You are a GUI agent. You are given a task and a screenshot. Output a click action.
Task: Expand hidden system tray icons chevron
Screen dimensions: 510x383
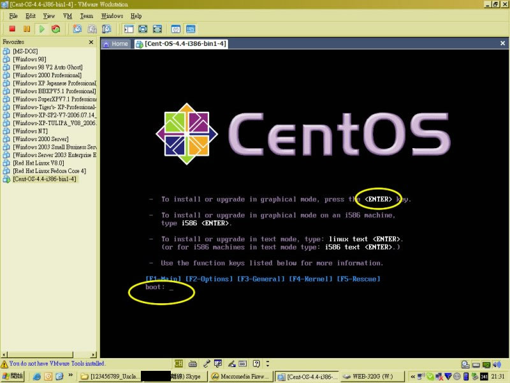click(x=412, y=377)
